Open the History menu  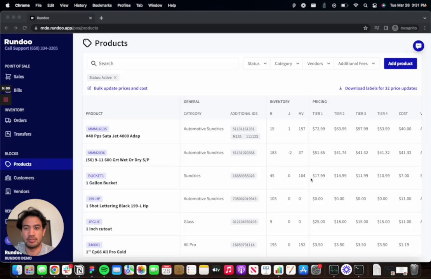80,5
